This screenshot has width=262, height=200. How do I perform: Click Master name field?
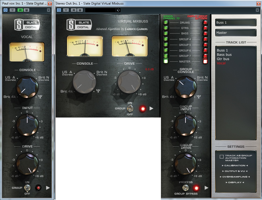[236, 33]
